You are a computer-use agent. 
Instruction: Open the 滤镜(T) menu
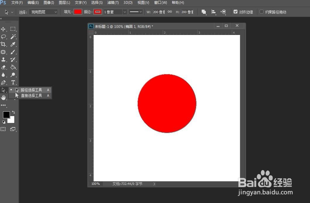coord(113,2)
